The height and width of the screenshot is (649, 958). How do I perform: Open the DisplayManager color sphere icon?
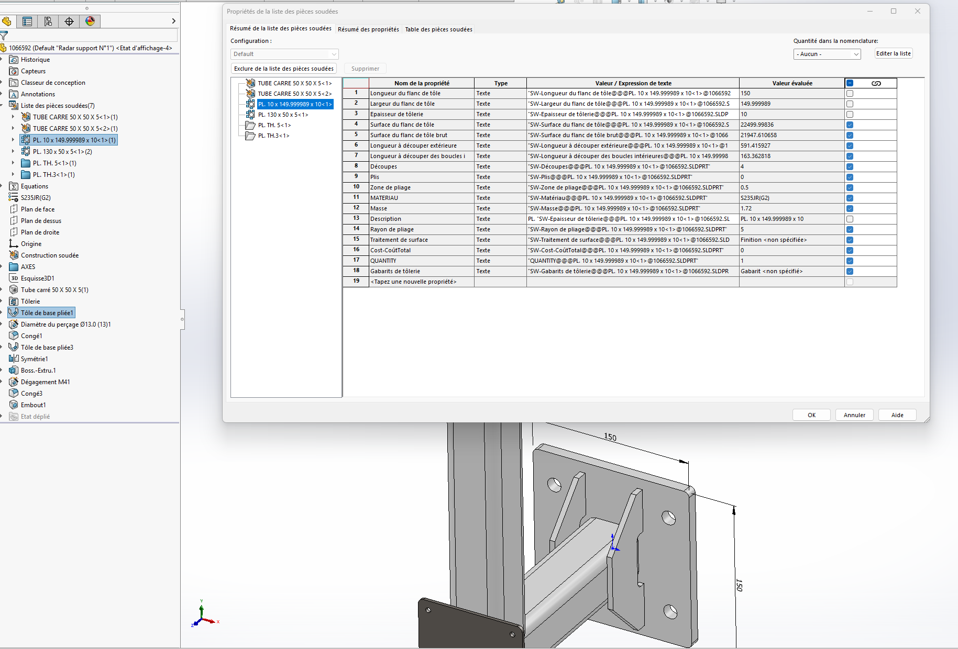90,21
